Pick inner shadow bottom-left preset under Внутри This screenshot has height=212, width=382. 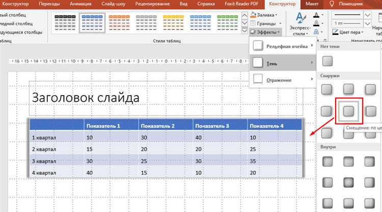(328, 203)
